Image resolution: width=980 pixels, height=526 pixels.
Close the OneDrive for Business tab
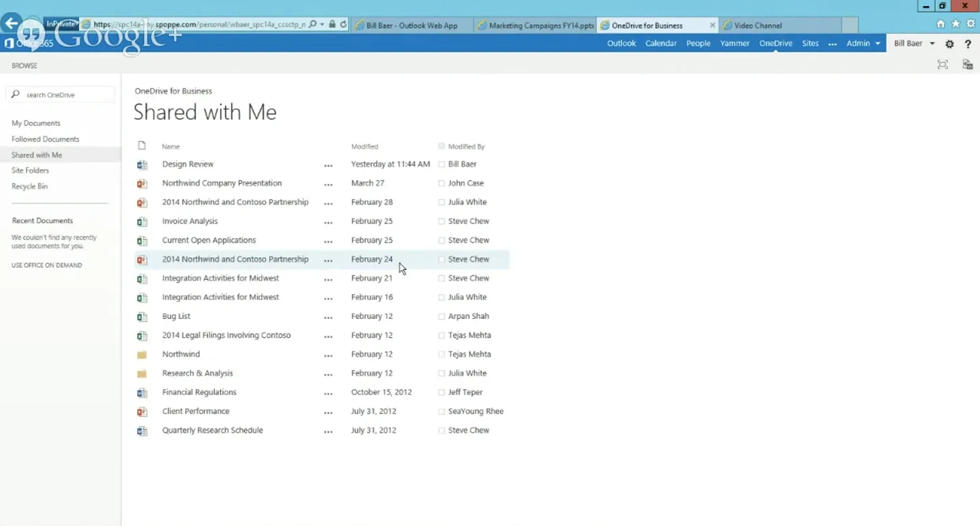coord(712,25)
